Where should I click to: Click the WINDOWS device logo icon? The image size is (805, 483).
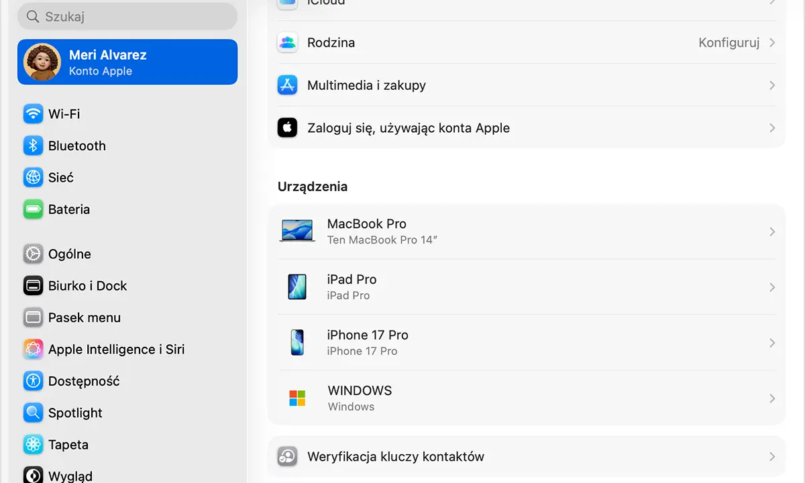297,398
